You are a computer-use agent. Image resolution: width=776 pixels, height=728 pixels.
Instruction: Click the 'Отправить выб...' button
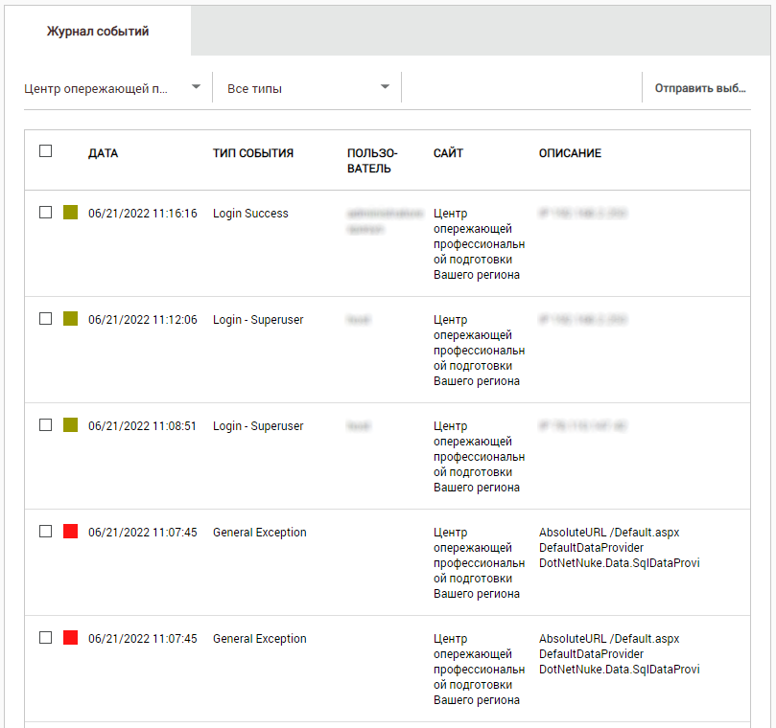coord(699,88)
